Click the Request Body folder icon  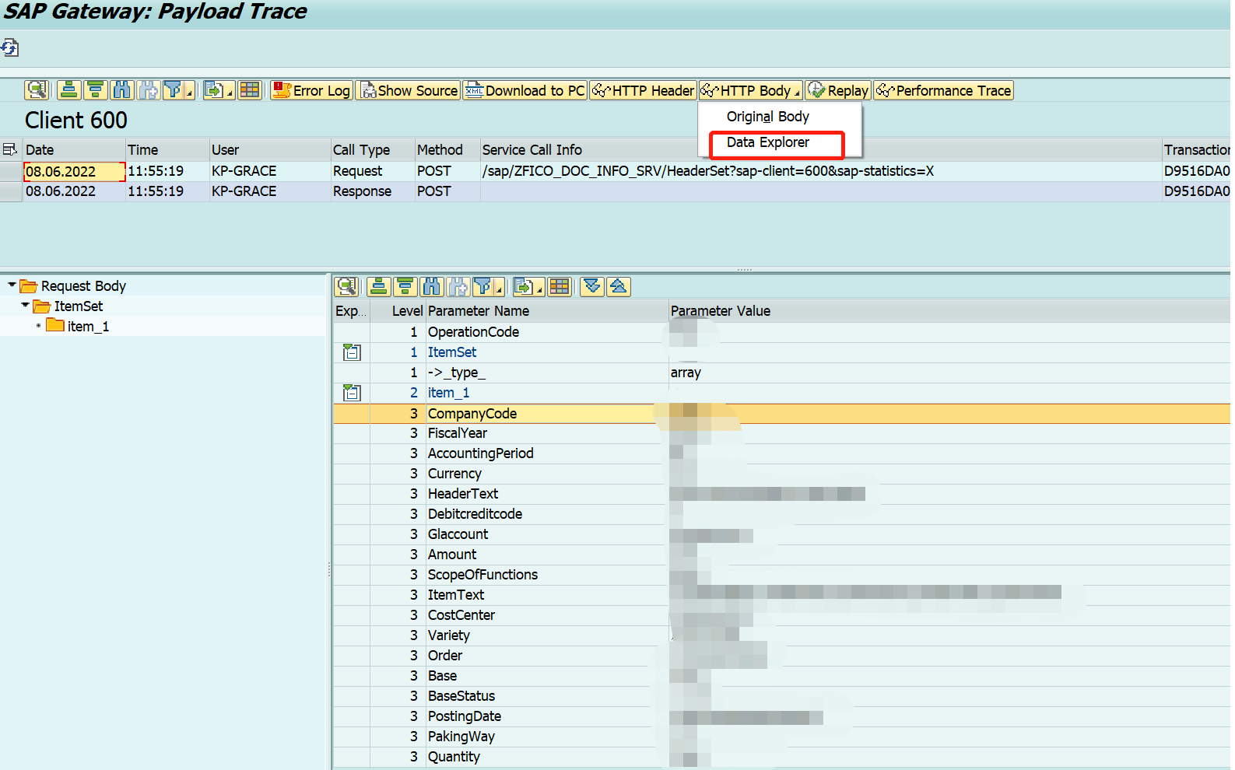coord(29,286)
